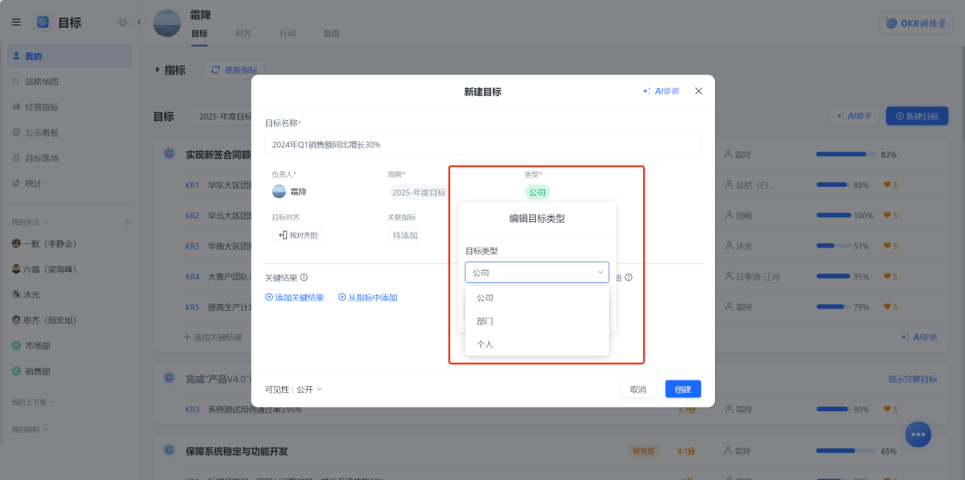Choose 公司 from type list
965x480 pixels.
(537, 298)
